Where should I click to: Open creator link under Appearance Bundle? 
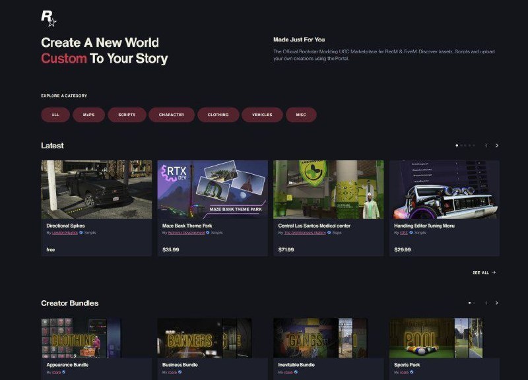(x=57, y=372)
